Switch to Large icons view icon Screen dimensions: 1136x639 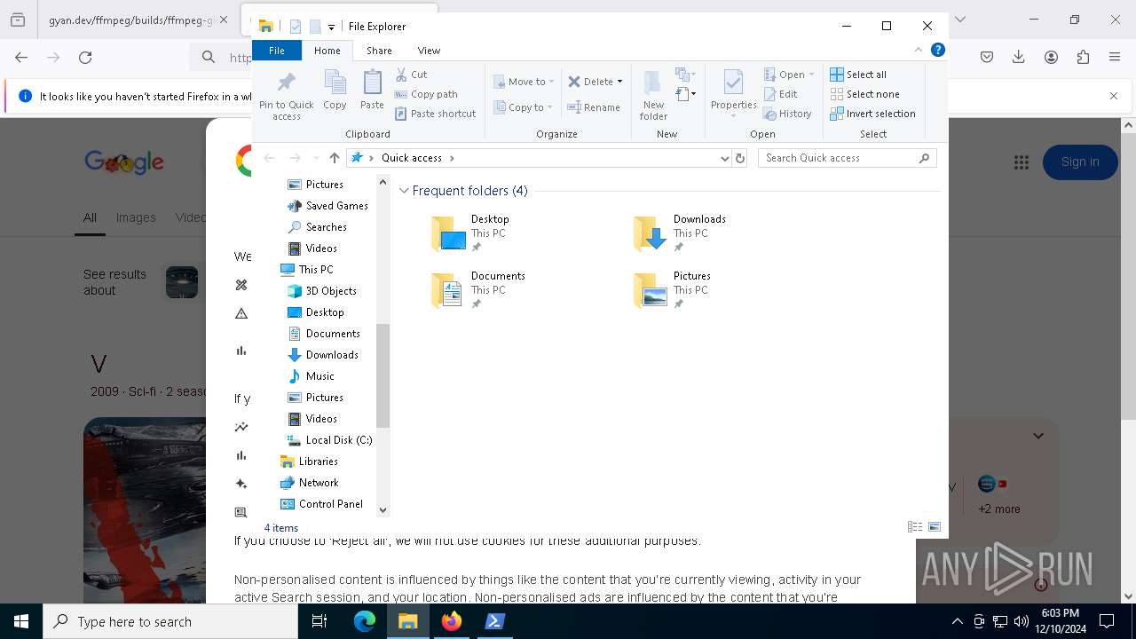[935, 527]
